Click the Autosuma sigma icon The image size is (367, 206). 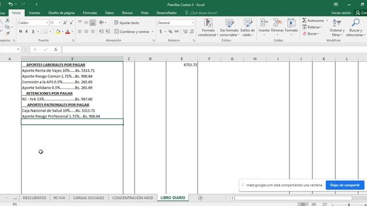pyautogui.click(x=304, y=21)
